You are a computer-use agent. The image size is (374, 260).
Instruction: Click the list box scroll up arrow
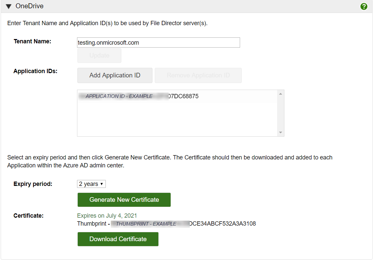point(280,94)
